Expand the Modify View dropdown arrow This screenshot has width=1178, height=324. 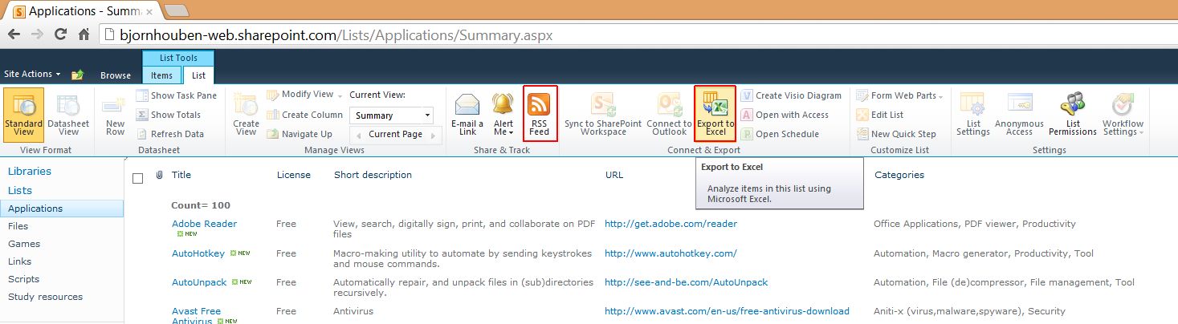pyautogui.click(x=340, y=95)
